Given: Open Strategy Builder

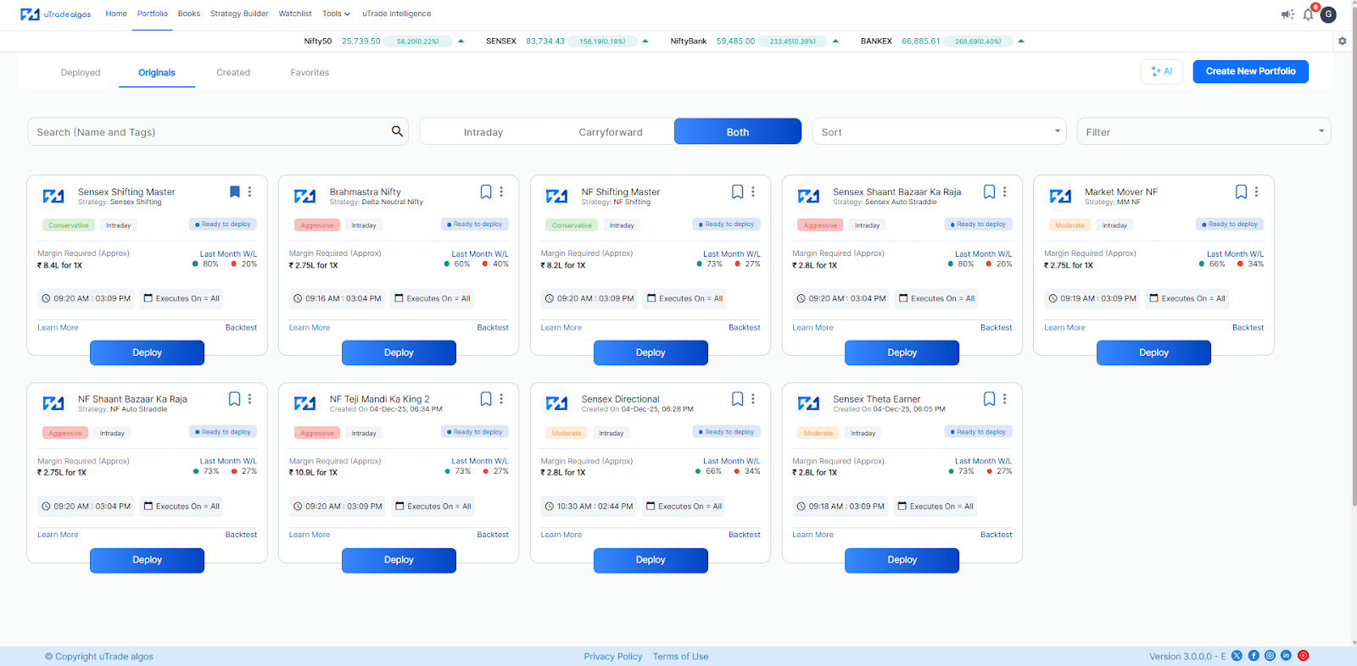Looking at the screenshot, I should pos(239,14).
